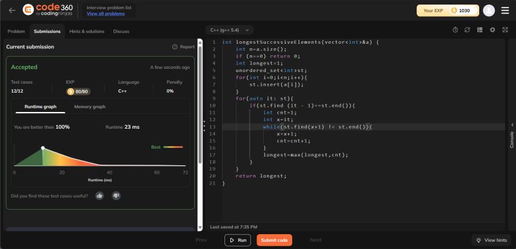Image resolution: width=516 pixels, height=249 pixels.
Task: Select the Submissions tab
Action: point(47,32)
